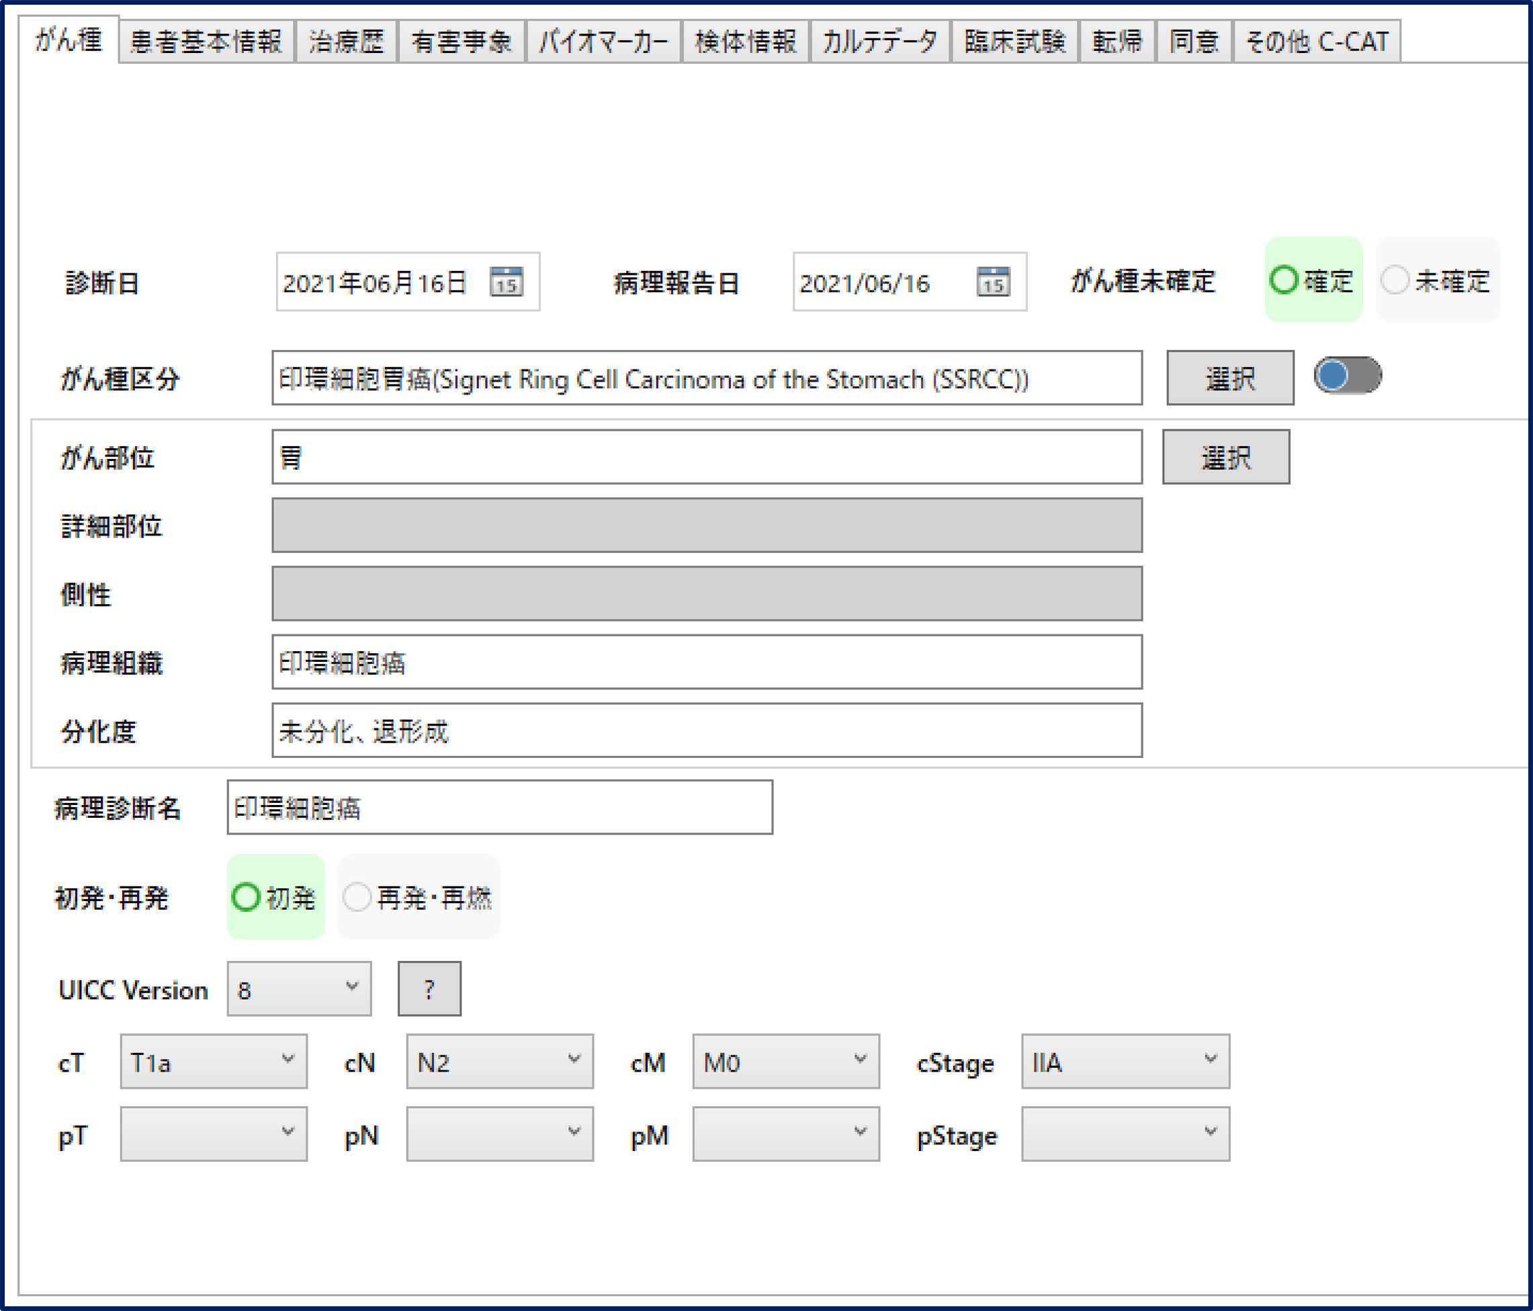
Task: Switch to 同意 tab
Action: pyautogui.click(x=1194, y=42)
